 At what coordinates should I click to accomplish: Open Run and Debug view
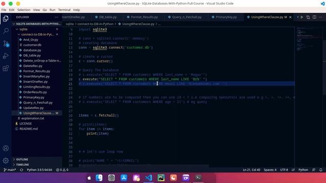click(x=6, y=56)
